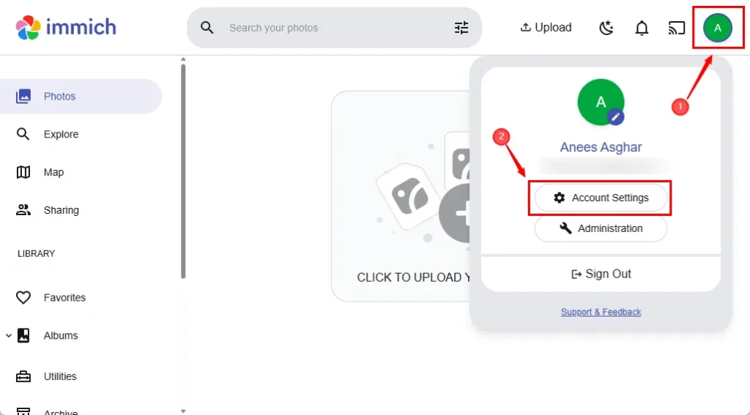The image size is (750, 415).
Task: Expand the Albums chevron
Action: (9, 336)
